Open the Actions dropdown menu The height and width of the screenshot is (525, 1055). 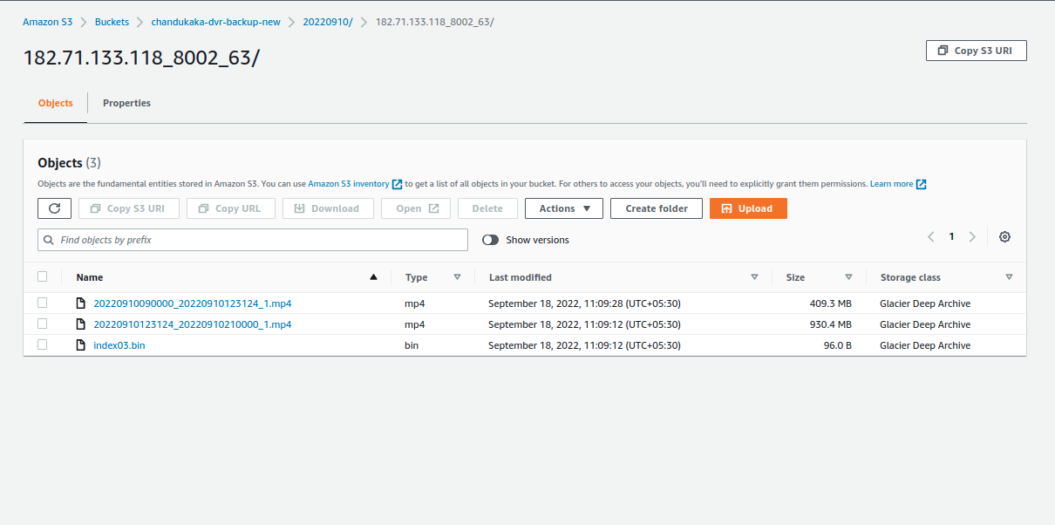564,208
